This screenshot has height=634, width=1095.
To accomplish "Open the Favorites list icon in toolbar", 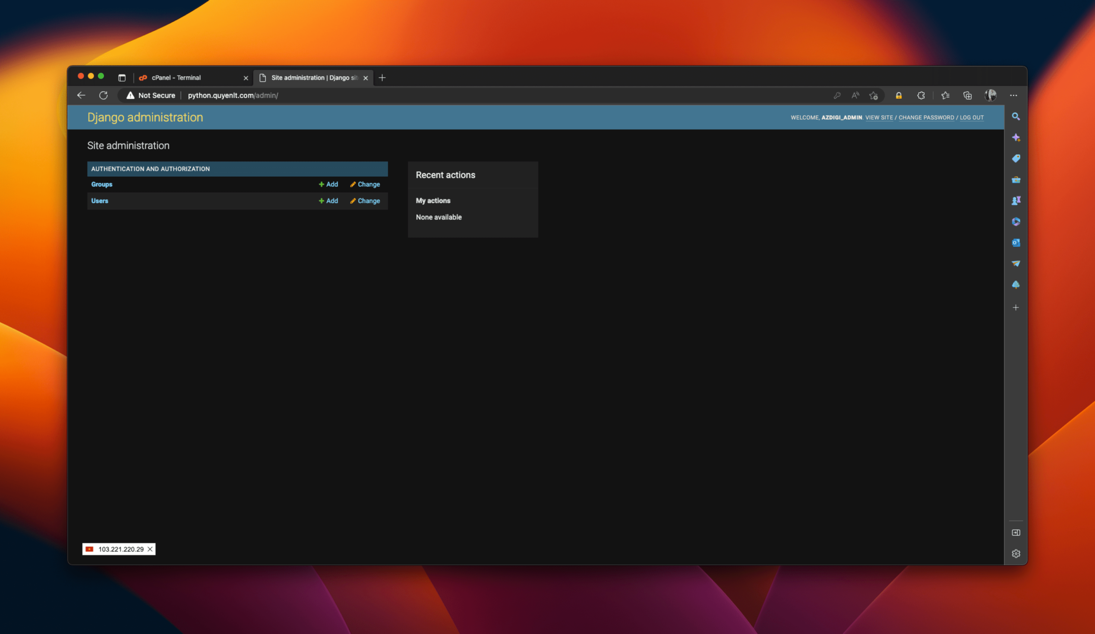I will (x=945, y=95).
